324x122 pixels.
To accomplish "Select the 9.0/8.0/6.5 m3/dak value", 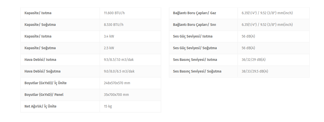I will (119, 71).
